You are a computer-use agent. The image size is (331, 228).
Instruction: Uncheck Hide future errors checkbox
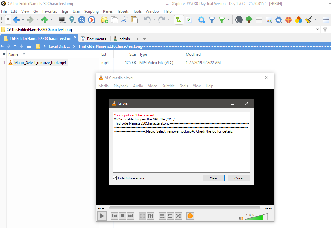click(x=115, y=178)
